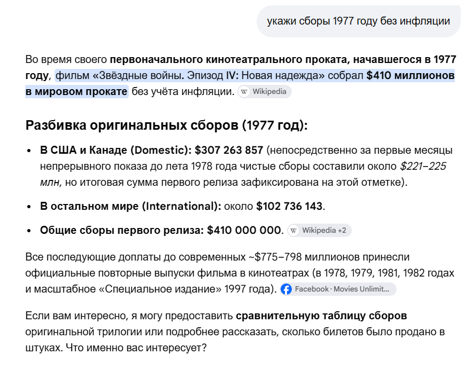
Task: Click the 'В США и Канаде (Domestic)' label
Action: coord(115,150)
